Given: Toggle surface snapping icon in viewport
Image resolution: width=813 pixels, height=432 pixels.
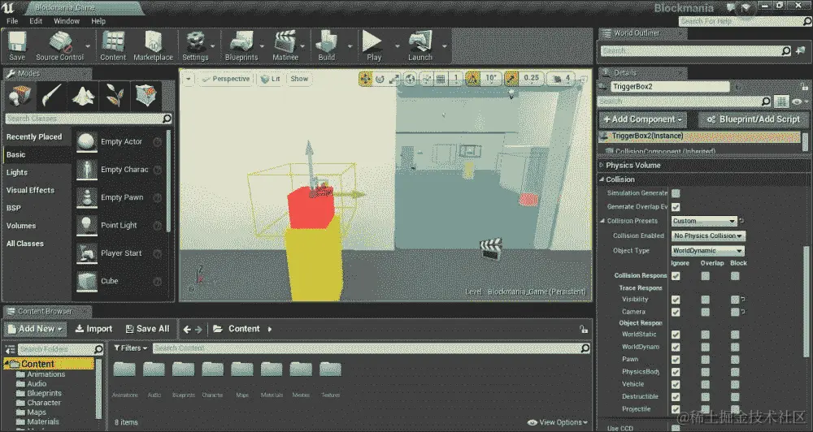Looking at the screenshot, I should (427, 79).
